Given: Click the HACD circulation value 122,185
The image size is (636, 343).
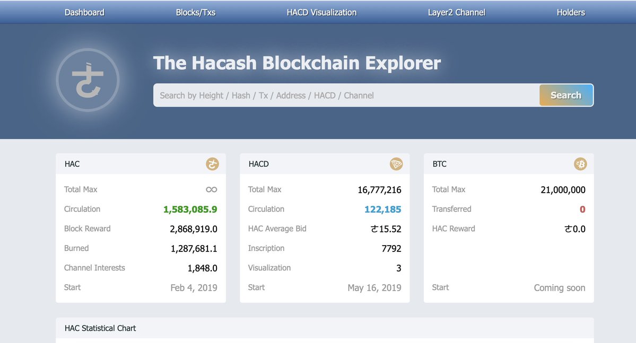Looking at the screenshot, I should pos(383,210).
